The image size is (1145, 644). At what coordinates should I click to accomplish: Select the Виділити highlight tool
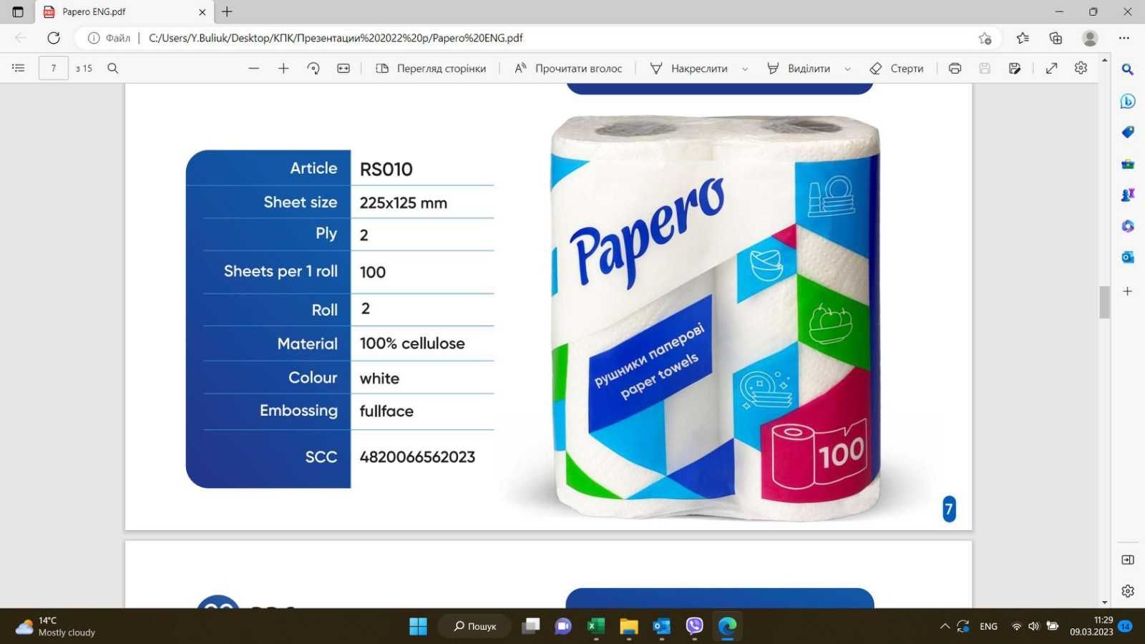799,68
